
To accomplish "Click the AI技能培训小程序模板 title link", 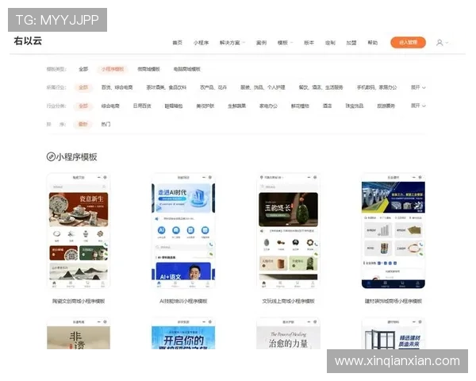I will click(x=183, y=301).
